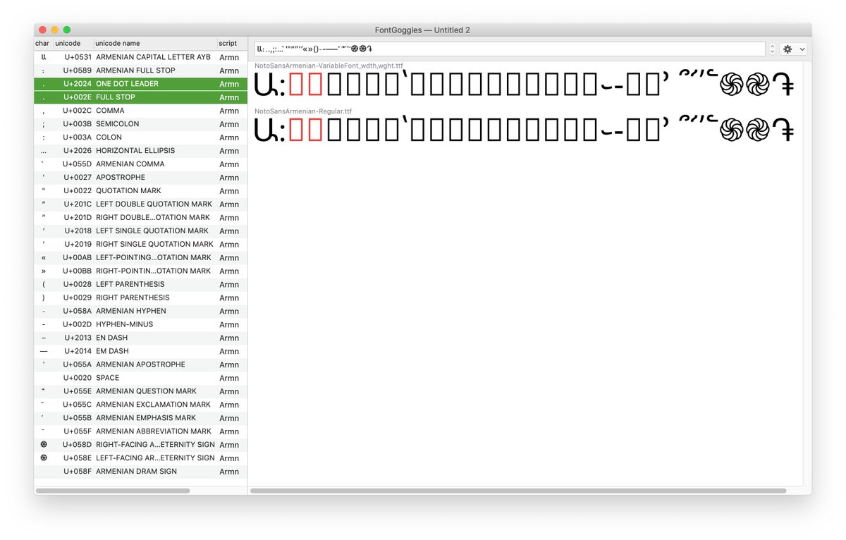The height and width of the screenshot is (540, 846).
Task: Select the U+058E left-facing eternity sign row
Action: [141, 459]
